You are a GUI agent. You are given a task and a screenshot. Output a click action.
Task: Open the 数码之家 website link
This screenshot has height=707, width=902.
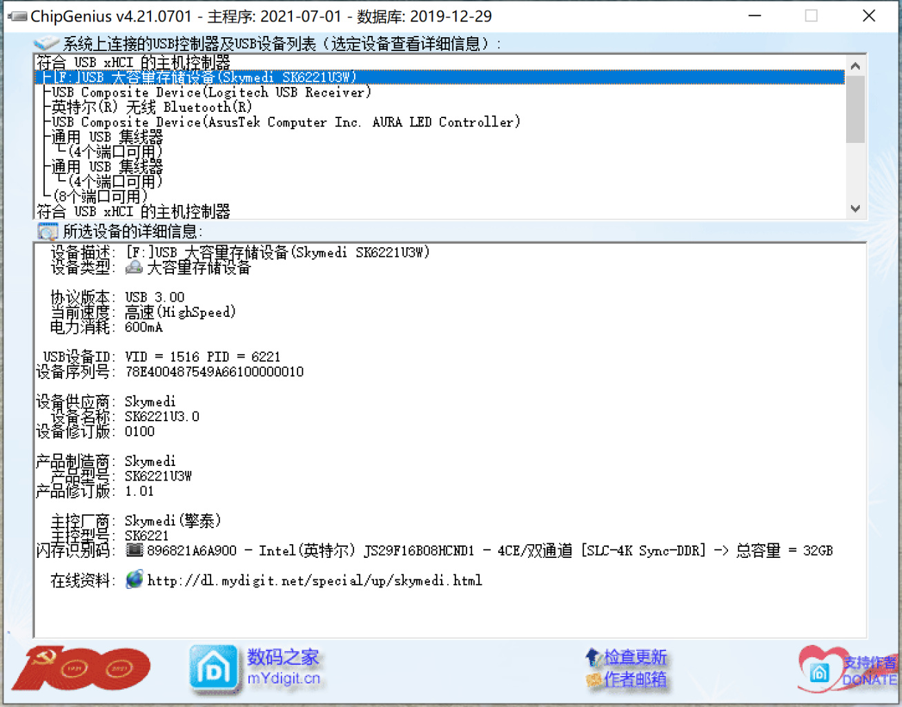[x=284, y=657]
